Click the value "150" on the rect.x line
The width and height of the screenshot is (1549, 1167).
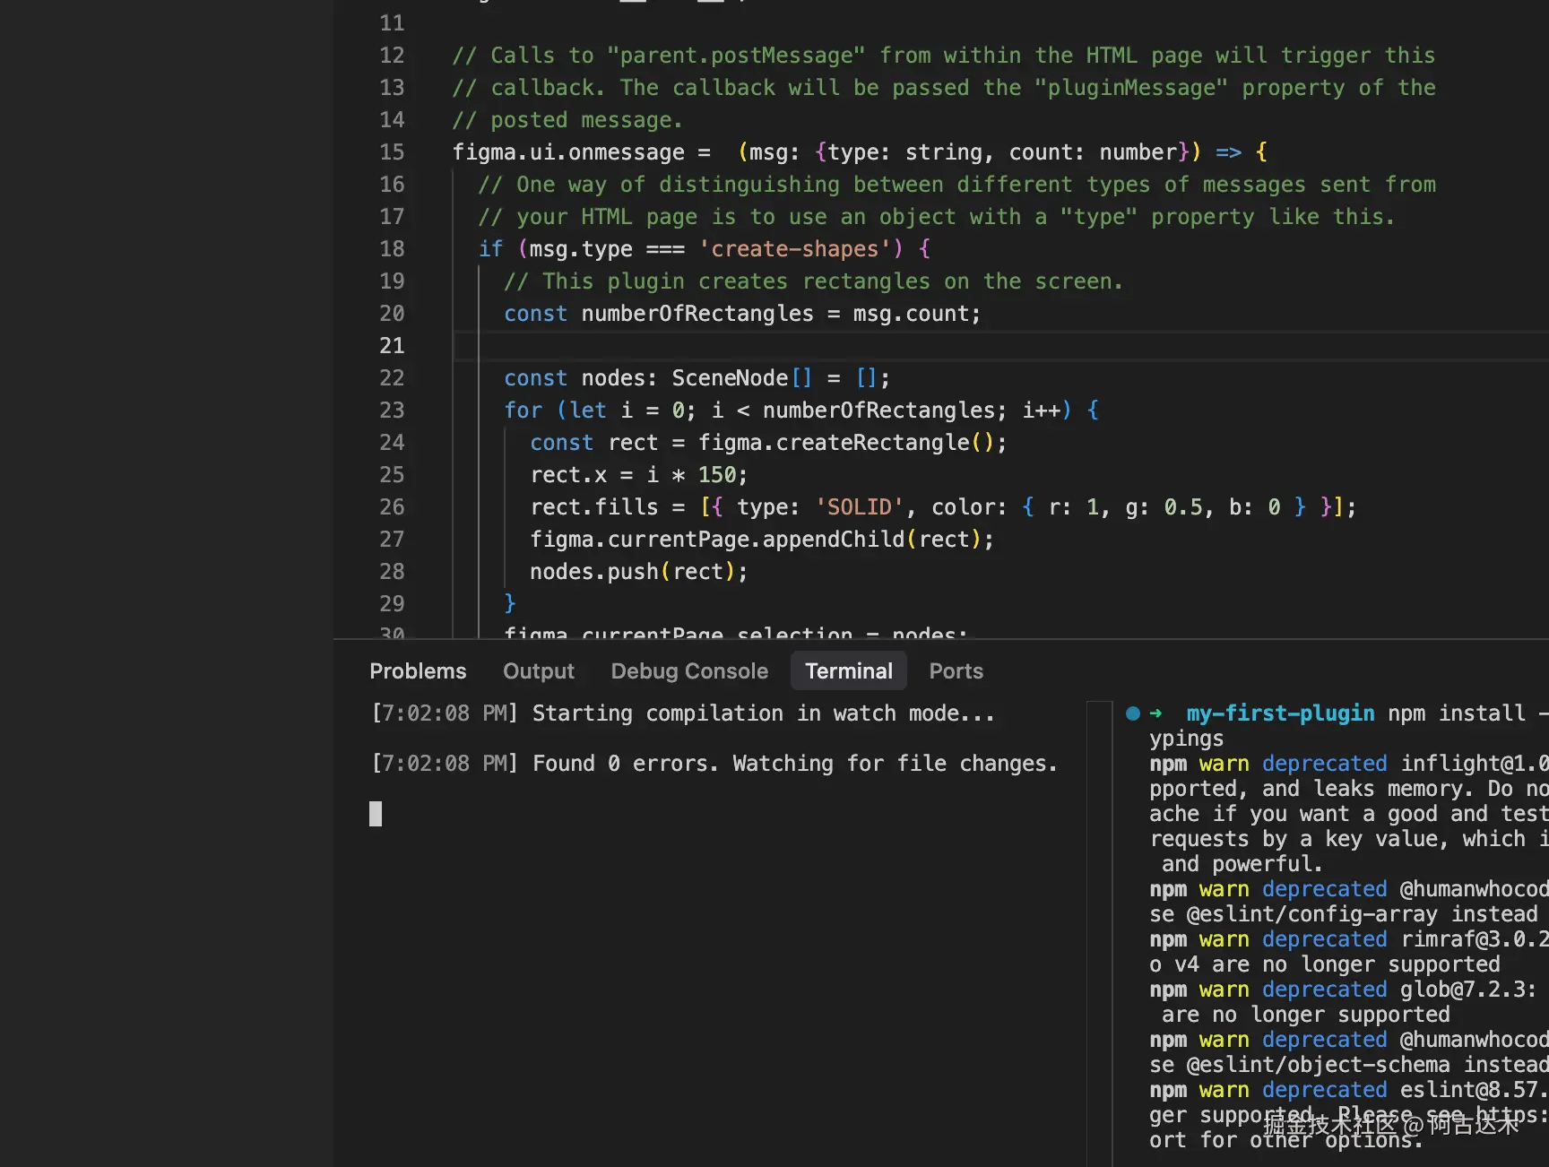[x=717, y=475]
